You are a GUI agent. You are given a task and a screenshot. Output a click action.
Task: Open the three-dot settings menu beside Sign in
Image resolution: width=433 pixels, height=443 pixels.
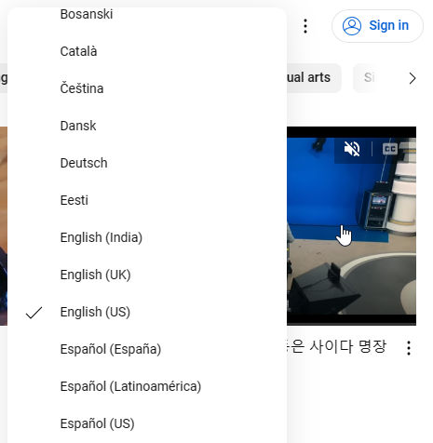pos(305,26)
